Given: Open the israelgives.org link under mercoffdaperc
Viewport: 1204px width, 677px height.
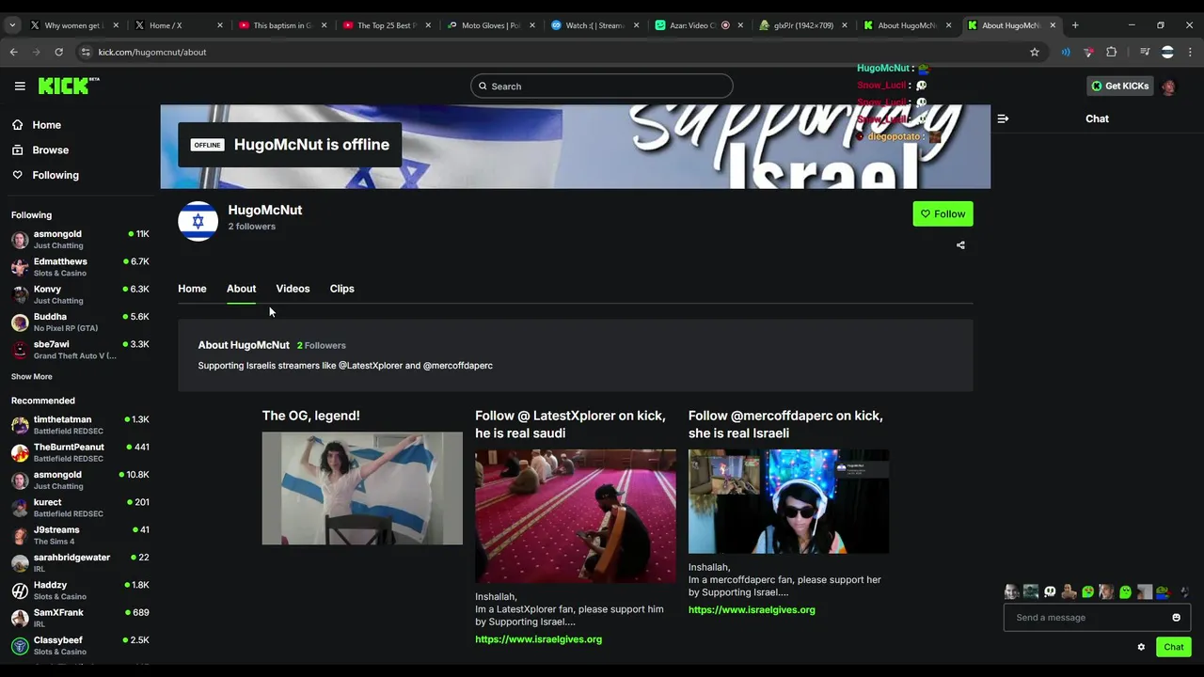Looking at the screenshot, I should (752, 610).
